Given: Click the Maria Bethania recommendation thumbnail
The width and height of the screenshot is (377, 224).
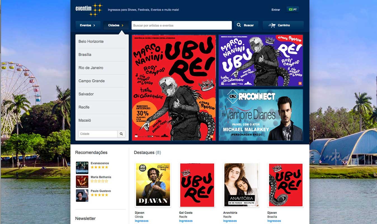Looking at the screenshot, I should click(82, 181).
